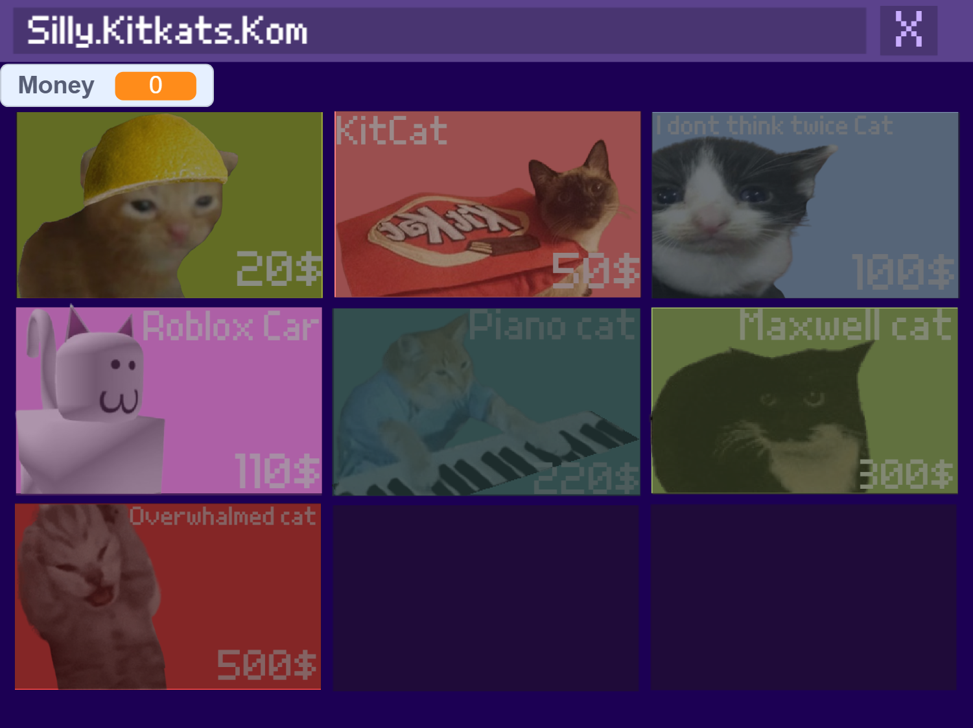Click the 220$ Piano cat price

(587, 478)
